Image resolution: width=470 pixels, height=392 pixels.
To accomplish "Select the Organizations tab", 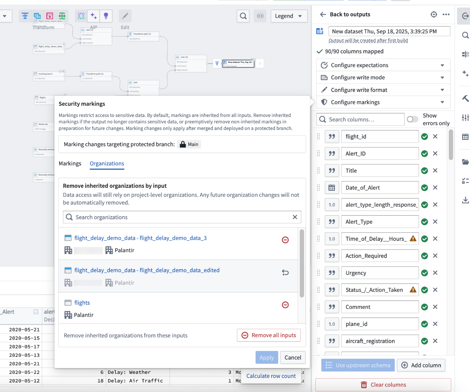I will pyautogui.click(x=107, y=164).
